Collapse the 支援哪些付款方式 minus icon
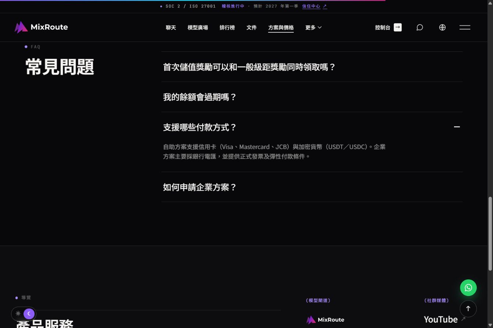Screen dimensions: 493x328 (457, 127)
